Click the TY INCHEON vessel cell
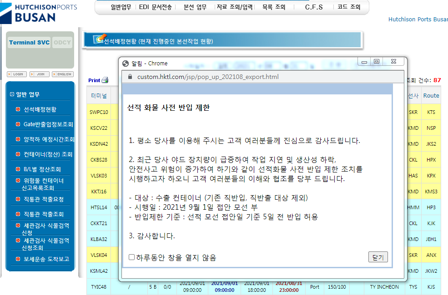The height and width of the screenshot is (295, 448). pyautogui.click(x=384, y=287)
